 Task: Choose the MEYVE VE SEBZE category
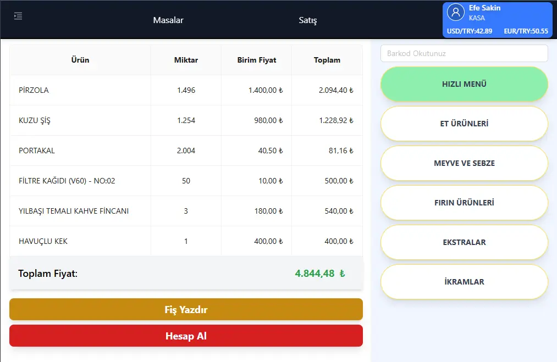[x=464, y=163]
